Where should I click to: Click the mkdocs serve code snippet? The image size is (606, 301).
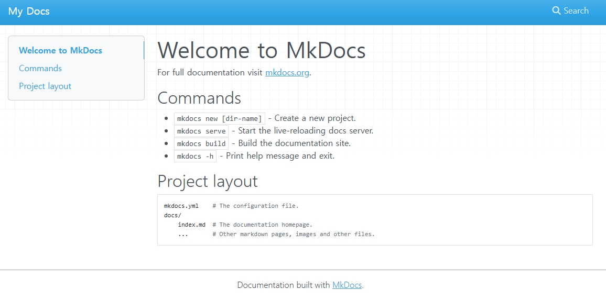(x=201, y=131)
